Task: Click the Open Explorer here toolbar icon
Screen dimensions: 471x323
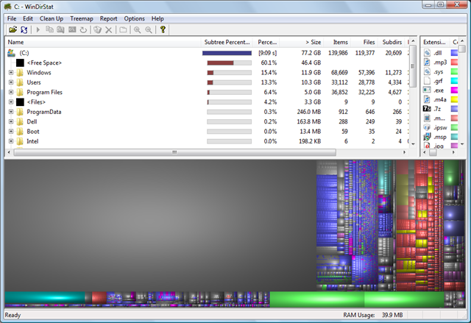Action: [60, 29]
